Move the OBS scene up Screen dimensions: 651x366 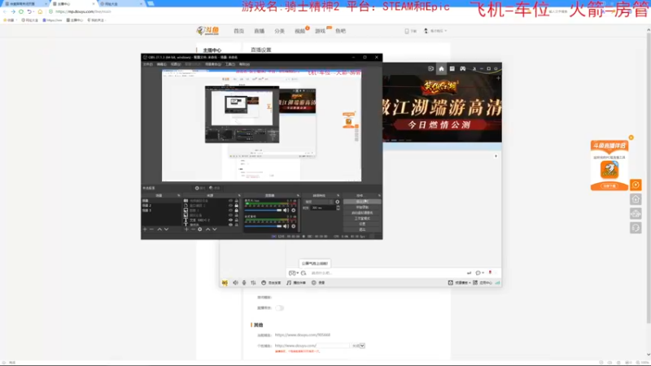tap(159, 229)
